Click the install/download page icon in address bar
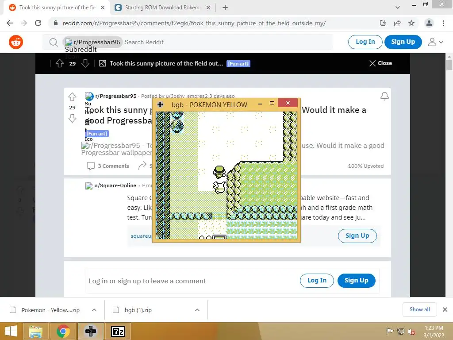453x340 pixels. [383, 23]
